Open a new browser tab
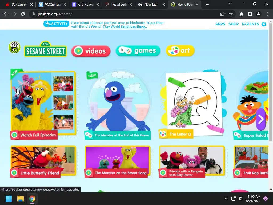The width and height of the screenshot is (273, 205). pyautogui.click(x=207, y=5)
